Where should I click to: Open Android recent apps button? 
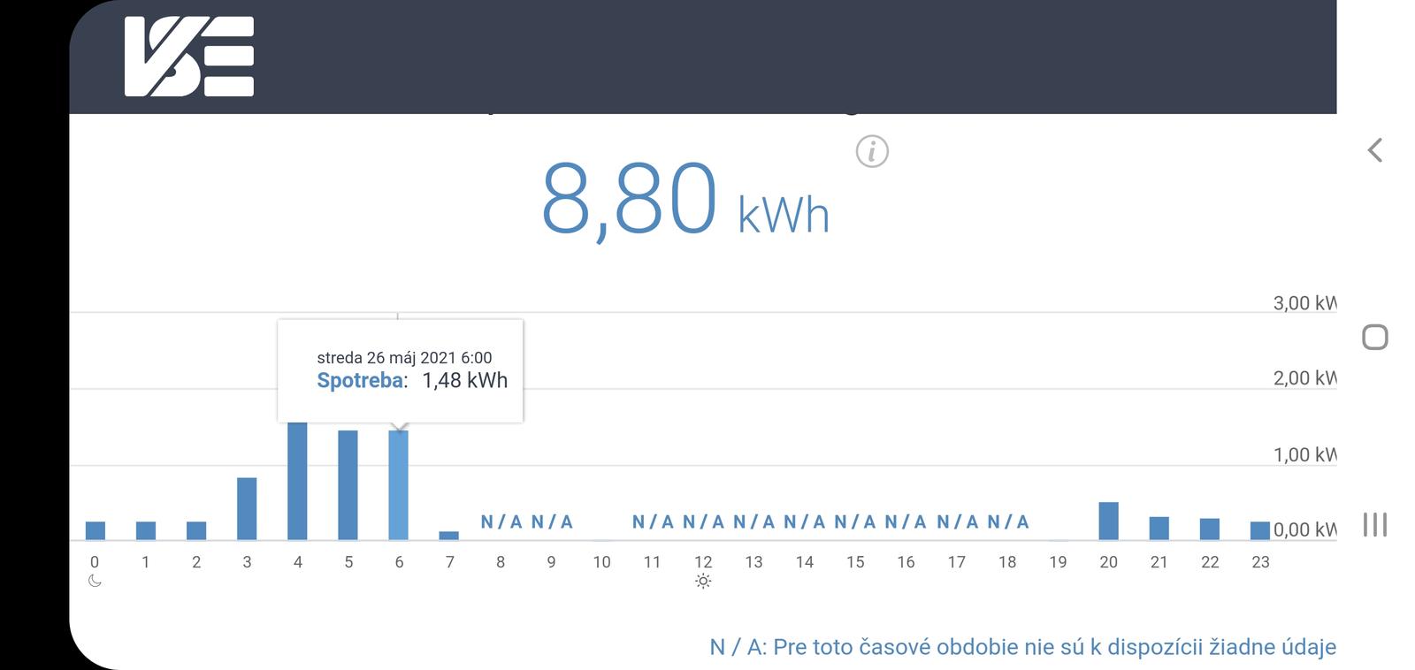1374,524
